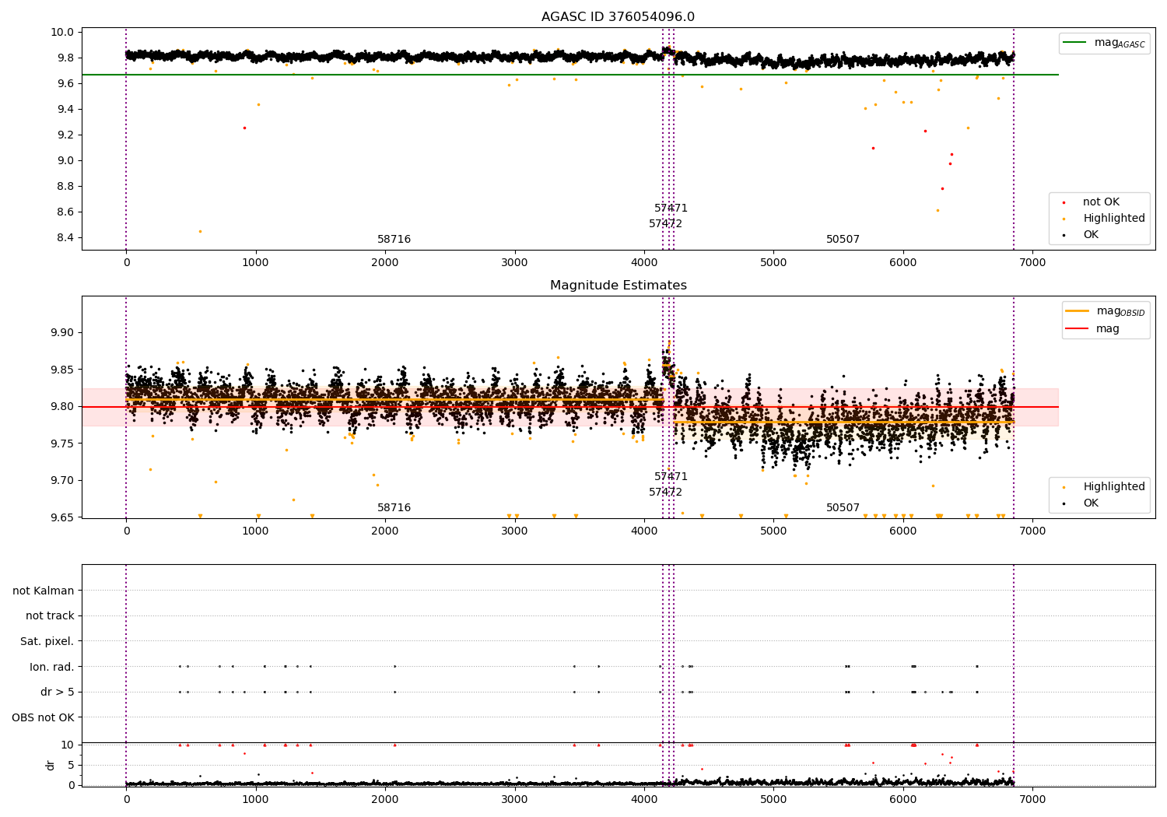Viewport: 1167px width, 817px height.
Task: Click y-axis tick 8.4 in top plot
Action: pos(66,238)
